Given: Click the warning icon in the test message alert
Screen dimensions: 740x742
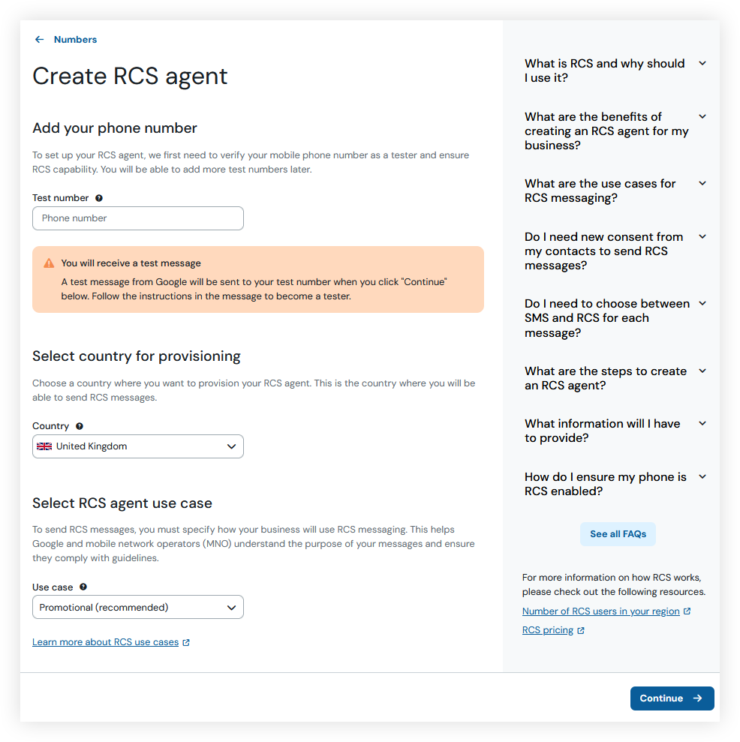Looking at the screenshot, I should coord(49,263).
